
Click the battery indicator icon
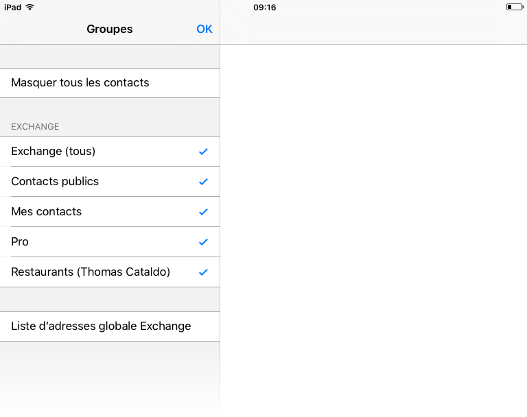point(515,7)
